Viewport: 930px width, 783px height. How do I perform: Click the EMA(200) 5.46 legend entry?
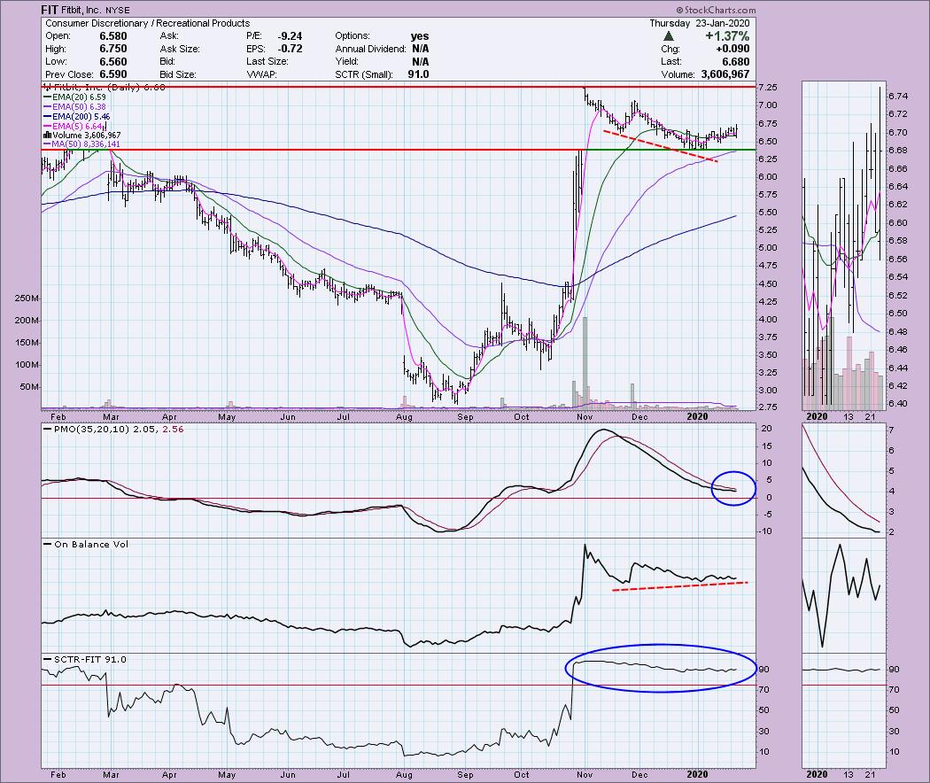click(77, 117)
